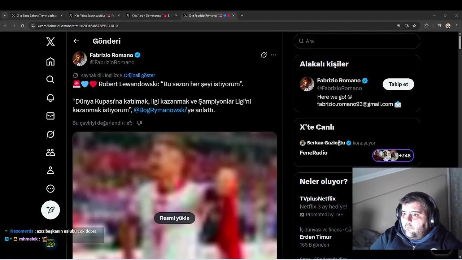
Task: Open Communities people icon
Action: click(x=51, y=152)
